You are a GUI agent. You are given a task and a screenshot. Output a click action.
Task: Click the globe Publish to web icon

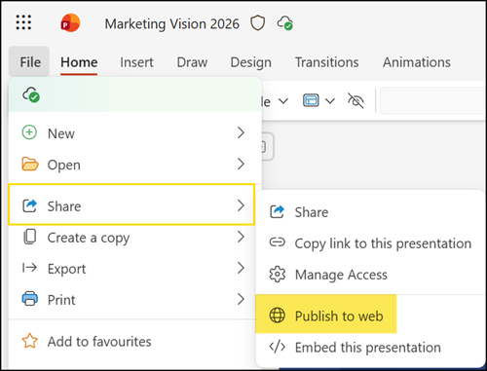coord(278,315)
